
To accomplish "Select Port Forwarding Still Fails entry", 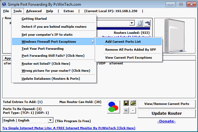I will (x=53, y=55).
